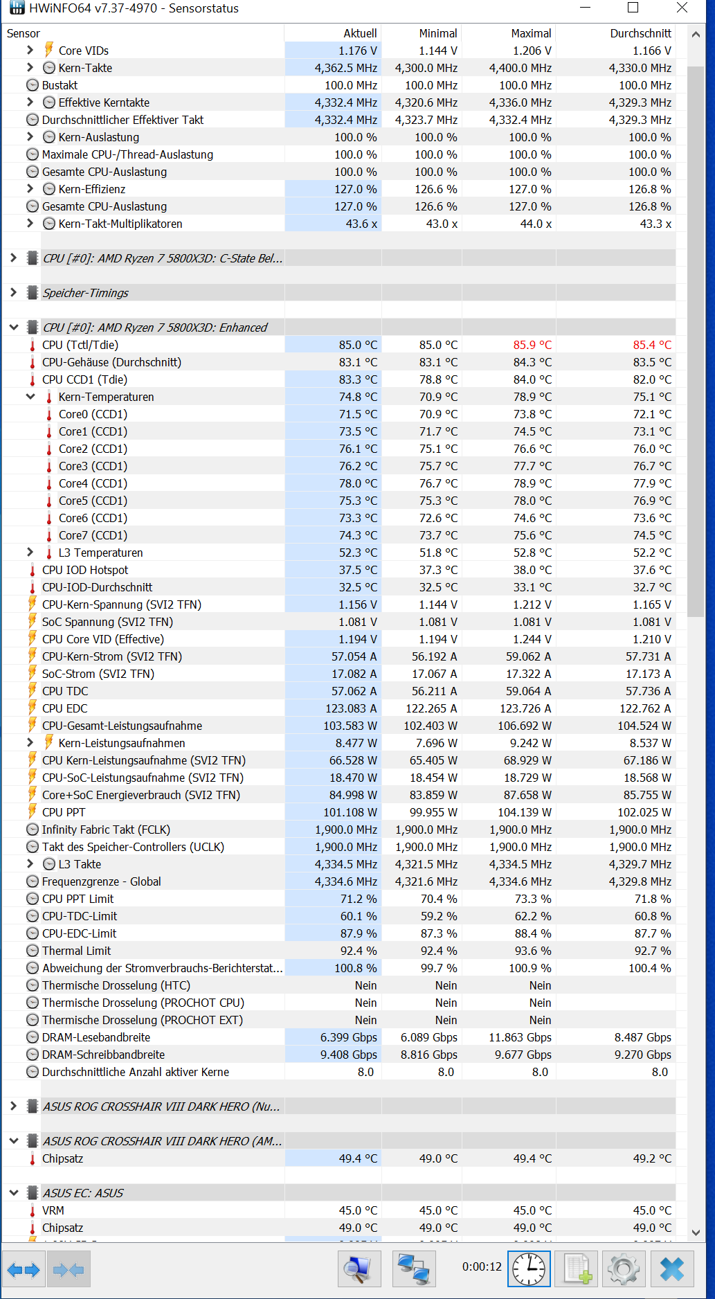This screenshot has height=1299, width=715.
Task: Click the lightning icon beside CPU TDC
Action: tap(33, 690)
